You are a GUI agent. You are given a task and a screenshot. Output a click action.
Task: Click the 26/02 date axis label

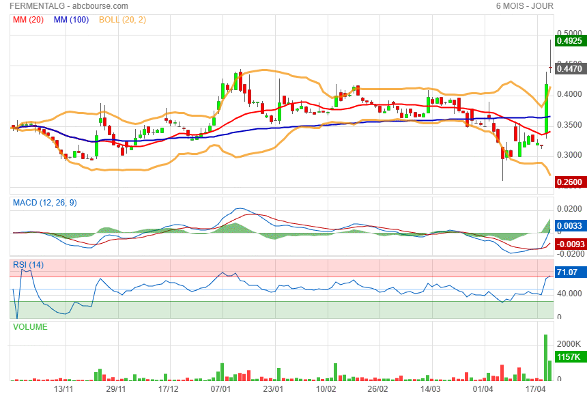click(377, 389)
